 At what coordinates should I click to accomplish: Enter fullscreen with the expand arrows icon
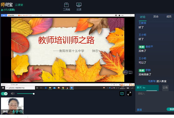click(129, 94)
